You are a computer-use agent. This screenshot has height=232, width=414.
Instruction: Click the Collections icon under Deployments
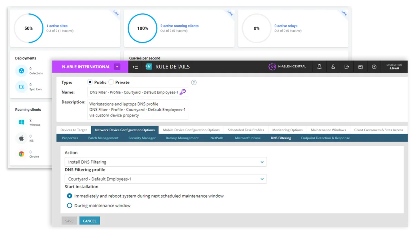pos(21,71)
